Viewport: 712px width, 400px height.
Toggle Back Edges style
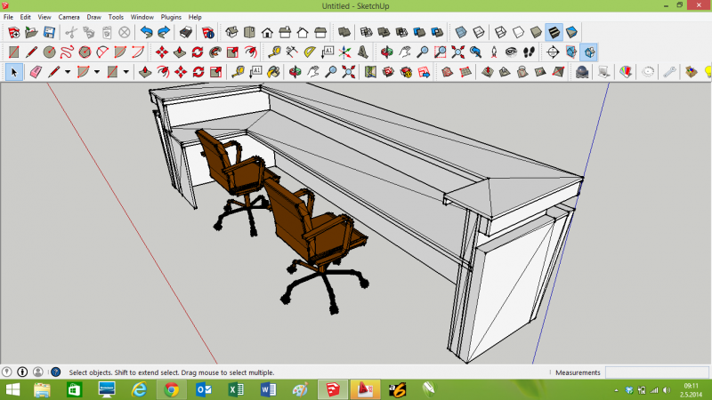479,32
